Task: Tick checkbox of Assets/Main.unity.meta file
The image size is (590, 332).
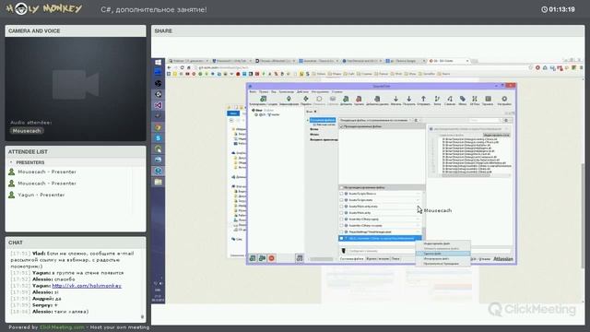Action: pos(342,207)
